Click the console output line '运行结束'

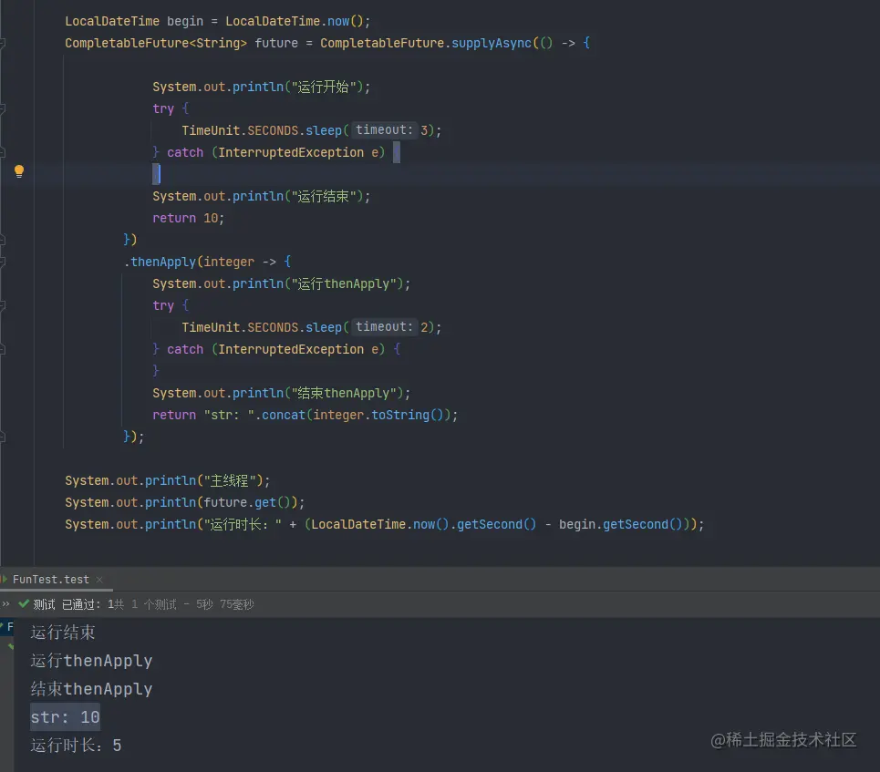(63, 633)
